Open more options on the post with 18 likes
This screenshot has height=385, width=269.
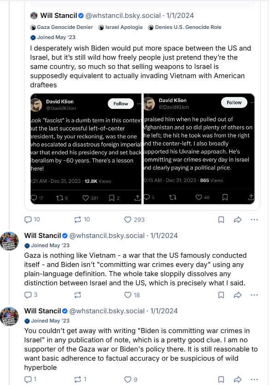pyautogui.click(x=254, y=295)
